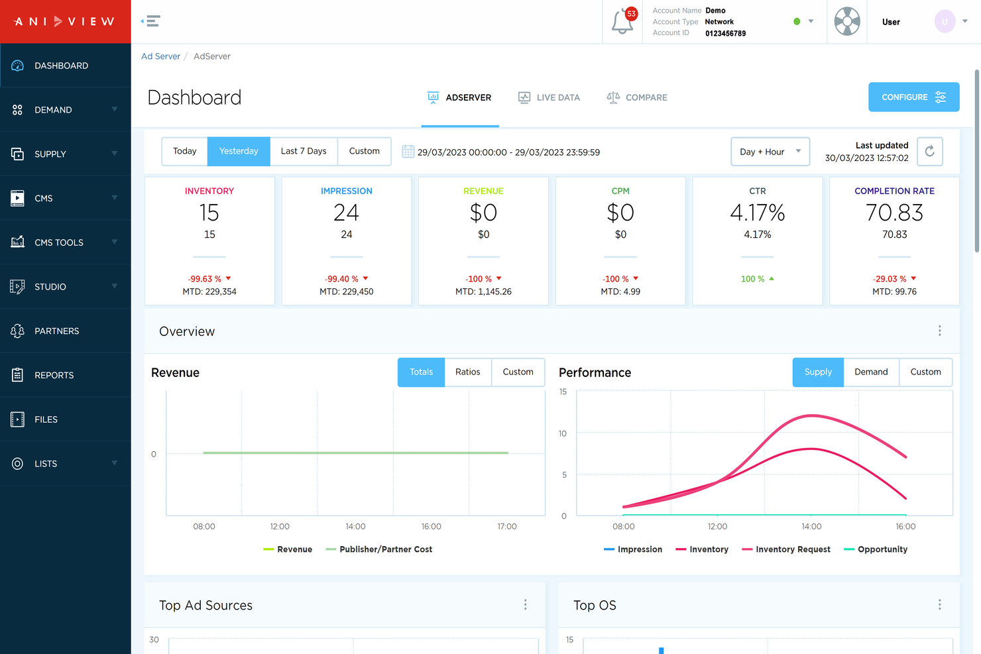Viewport: 981px width, 654px height.
Task: Switch to the LIVE DATA tab
Action: click(x=549, y=97)
